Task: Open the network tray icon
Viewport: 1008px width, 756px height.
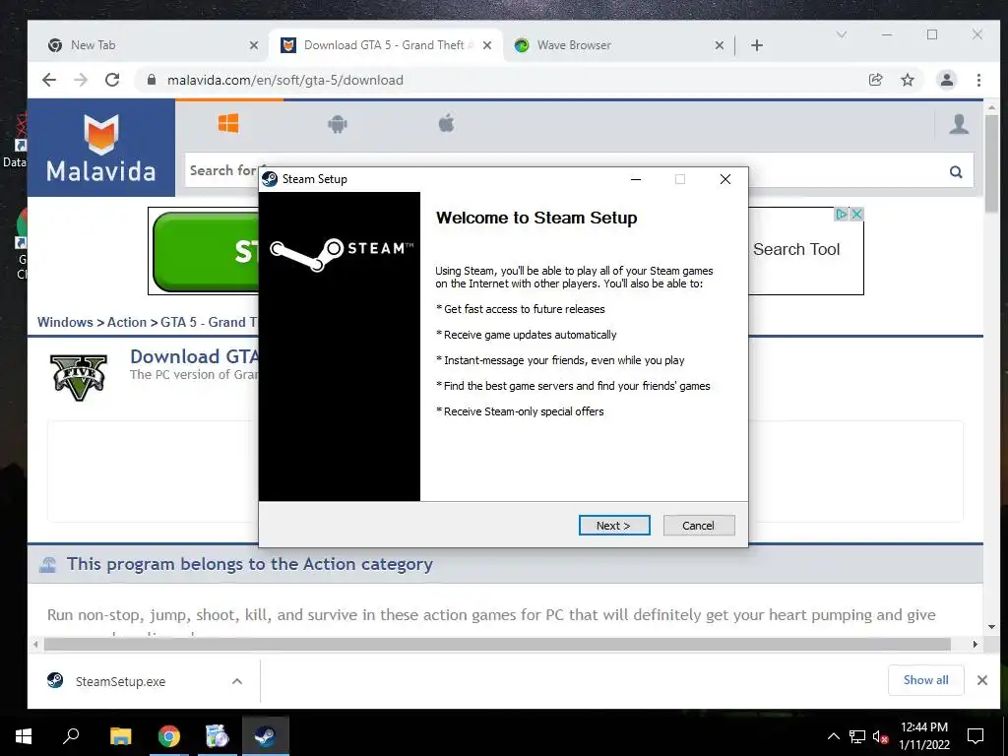Action: click(857, 736)
